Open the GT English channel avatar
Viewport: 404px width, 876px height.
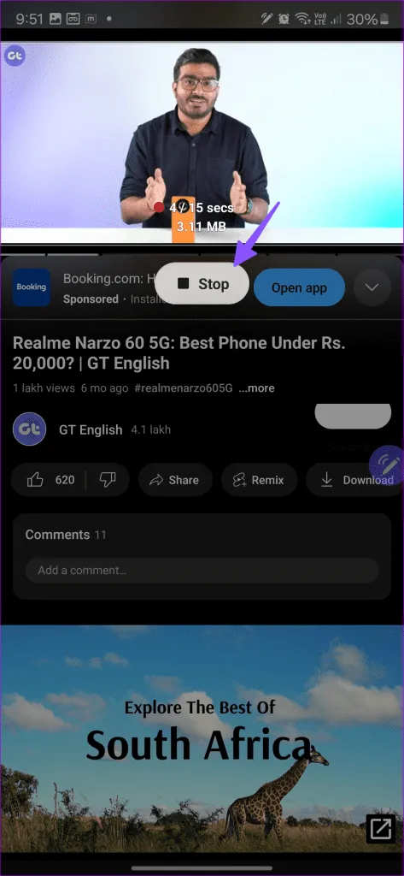coord(29,429)
